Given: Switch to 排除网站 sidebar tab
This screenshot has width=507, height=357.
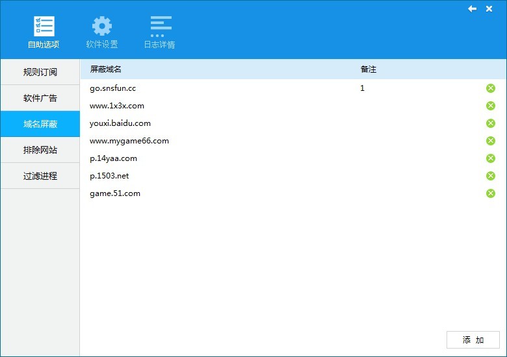Looking at the screenshot, I should 40,150.
